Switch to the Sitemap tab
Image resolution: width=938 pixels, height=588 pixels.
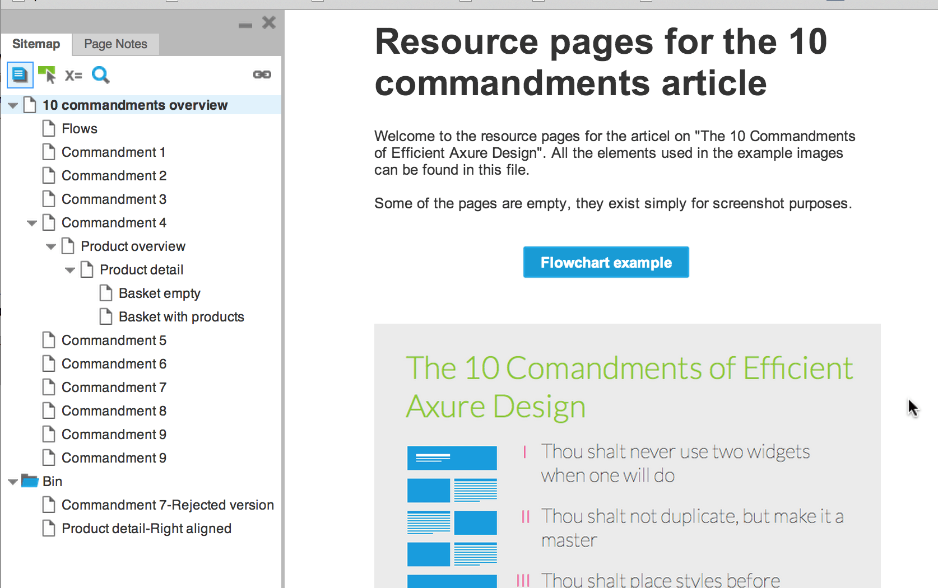click(36, 44)
